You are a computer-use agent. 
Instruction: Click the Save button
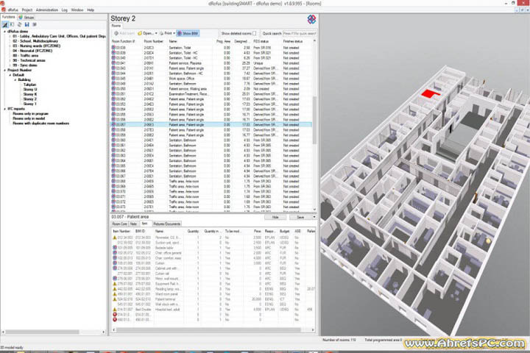(300, 217)
